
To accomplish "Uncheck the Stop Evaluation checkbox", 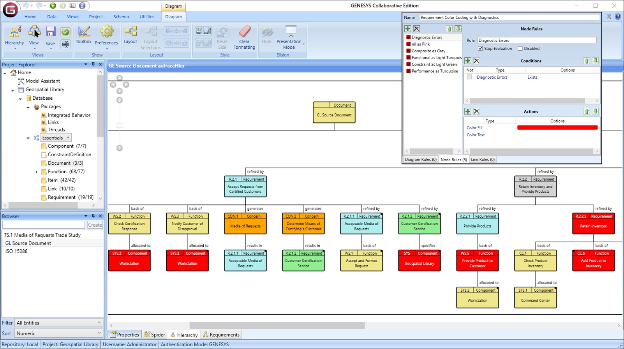I will [480, 49].
